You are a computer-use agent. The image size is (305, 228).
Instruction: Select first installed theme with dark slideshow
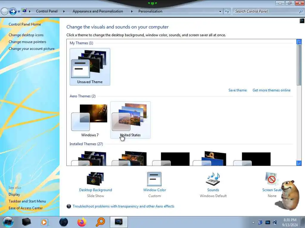(x=90, y=159)
